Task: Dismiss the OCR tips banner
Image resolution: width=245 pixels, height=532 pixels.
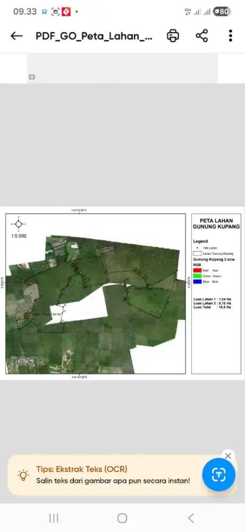Action: point(228,456)
